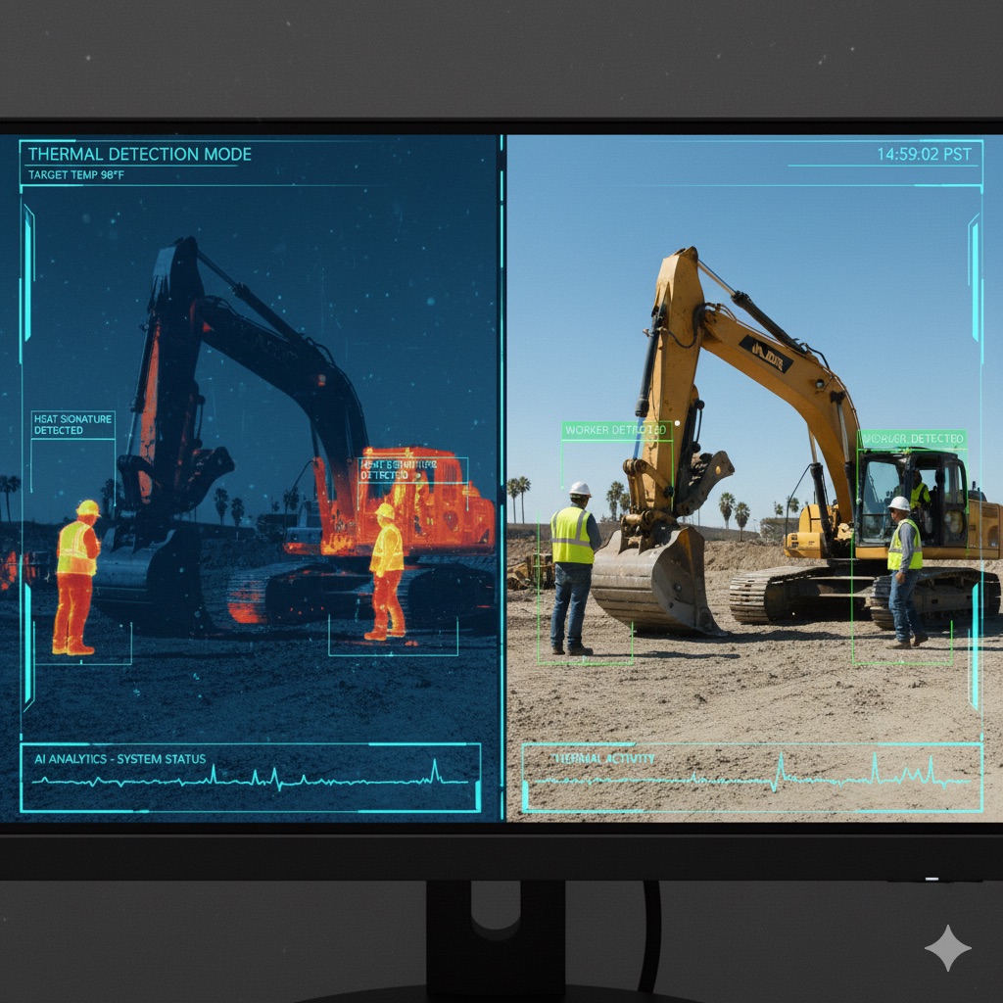The image size is (1003, 1003).
Task: Select the left WORKER DETECTED tag
Action: (616, 430)
